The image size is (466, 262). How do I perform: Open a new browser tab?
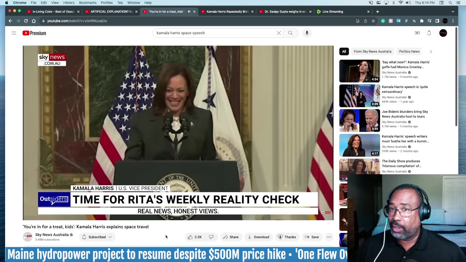378,12
